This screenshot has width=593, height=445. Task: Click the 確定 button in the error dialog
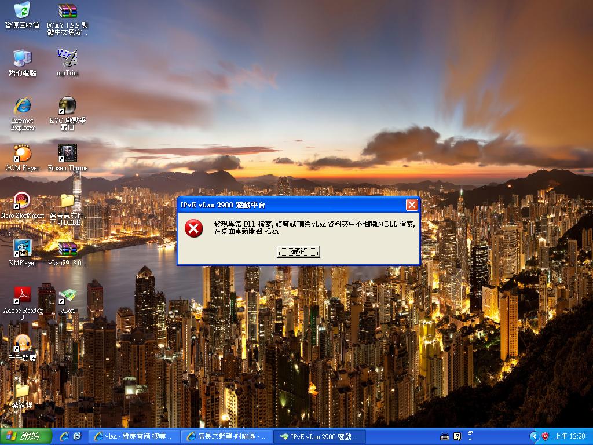(298, 251)
